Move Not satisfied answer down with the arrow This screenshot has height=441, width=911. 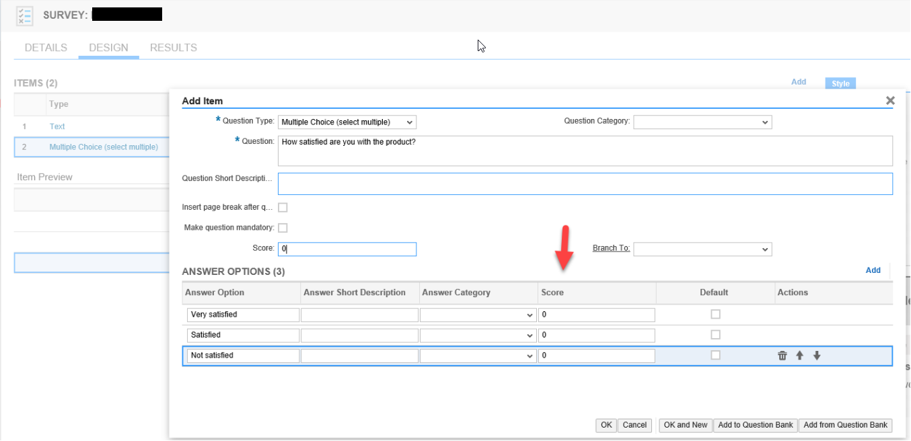coord(817,356)
